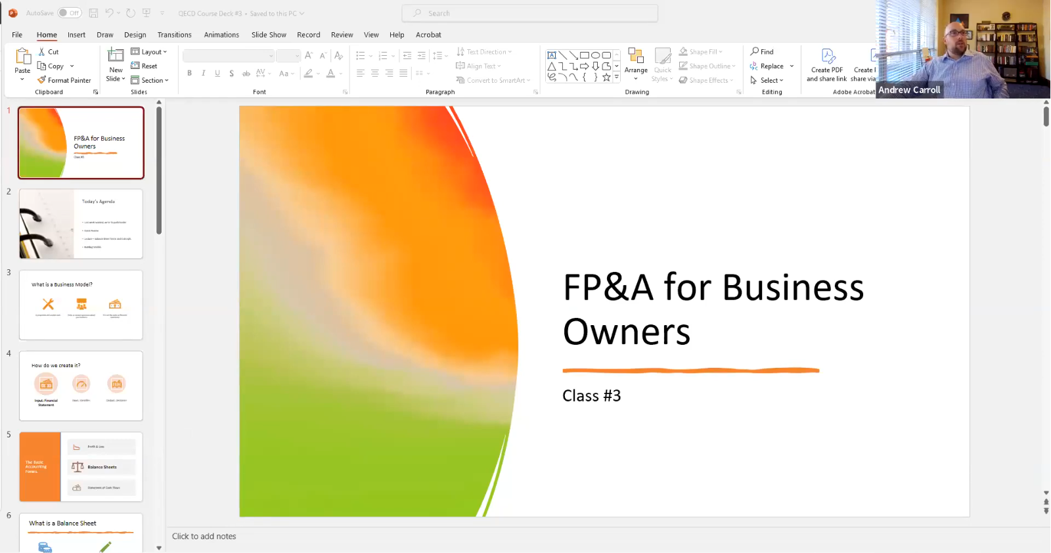Pick the Text Box shape in the gallery
The height and width of the screenshot is (553, 1051).
(552, 55)
